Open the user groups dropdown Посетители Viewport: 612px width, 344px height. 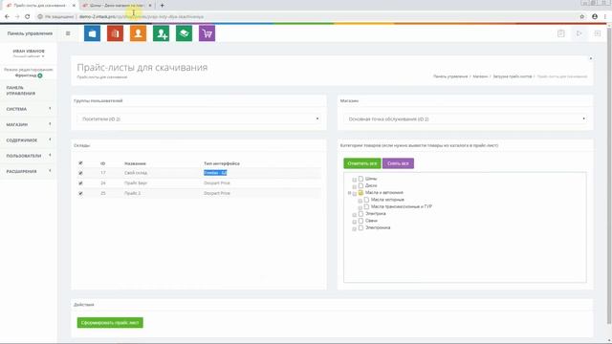[x=199, y=118]
